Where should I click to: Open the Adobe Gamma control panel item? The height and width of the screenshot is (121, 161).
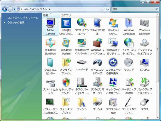click(50, 27)
